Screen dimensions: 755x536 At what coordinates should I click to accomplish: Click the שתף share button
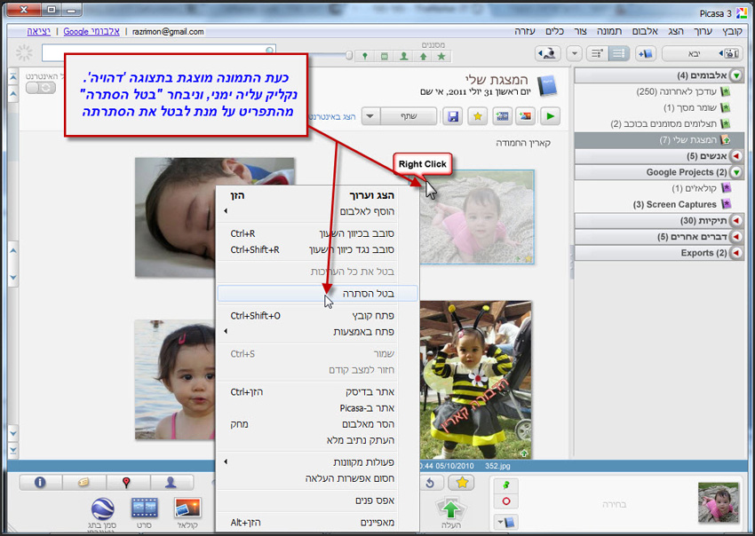(x=409, y=116)
